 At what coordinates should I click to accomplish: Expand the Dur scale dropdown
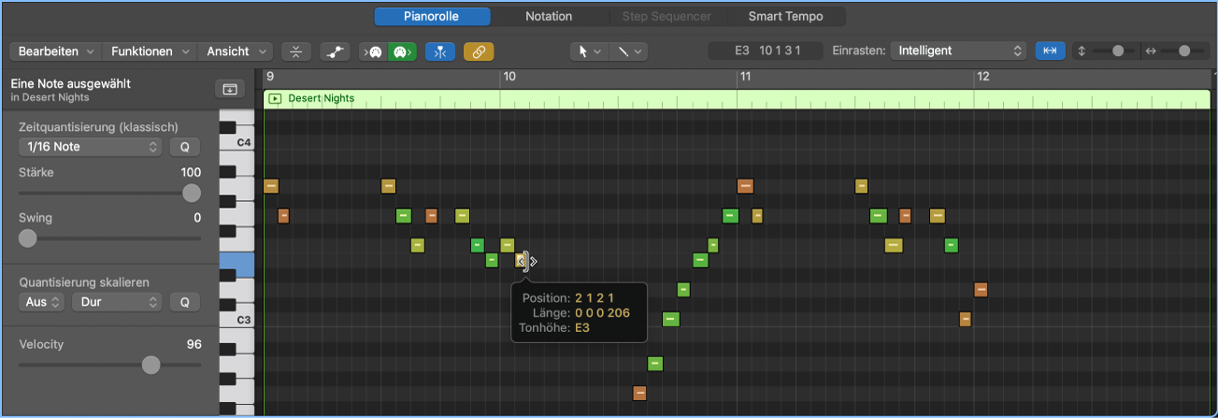pyautogui.click(x=117, y=302)
